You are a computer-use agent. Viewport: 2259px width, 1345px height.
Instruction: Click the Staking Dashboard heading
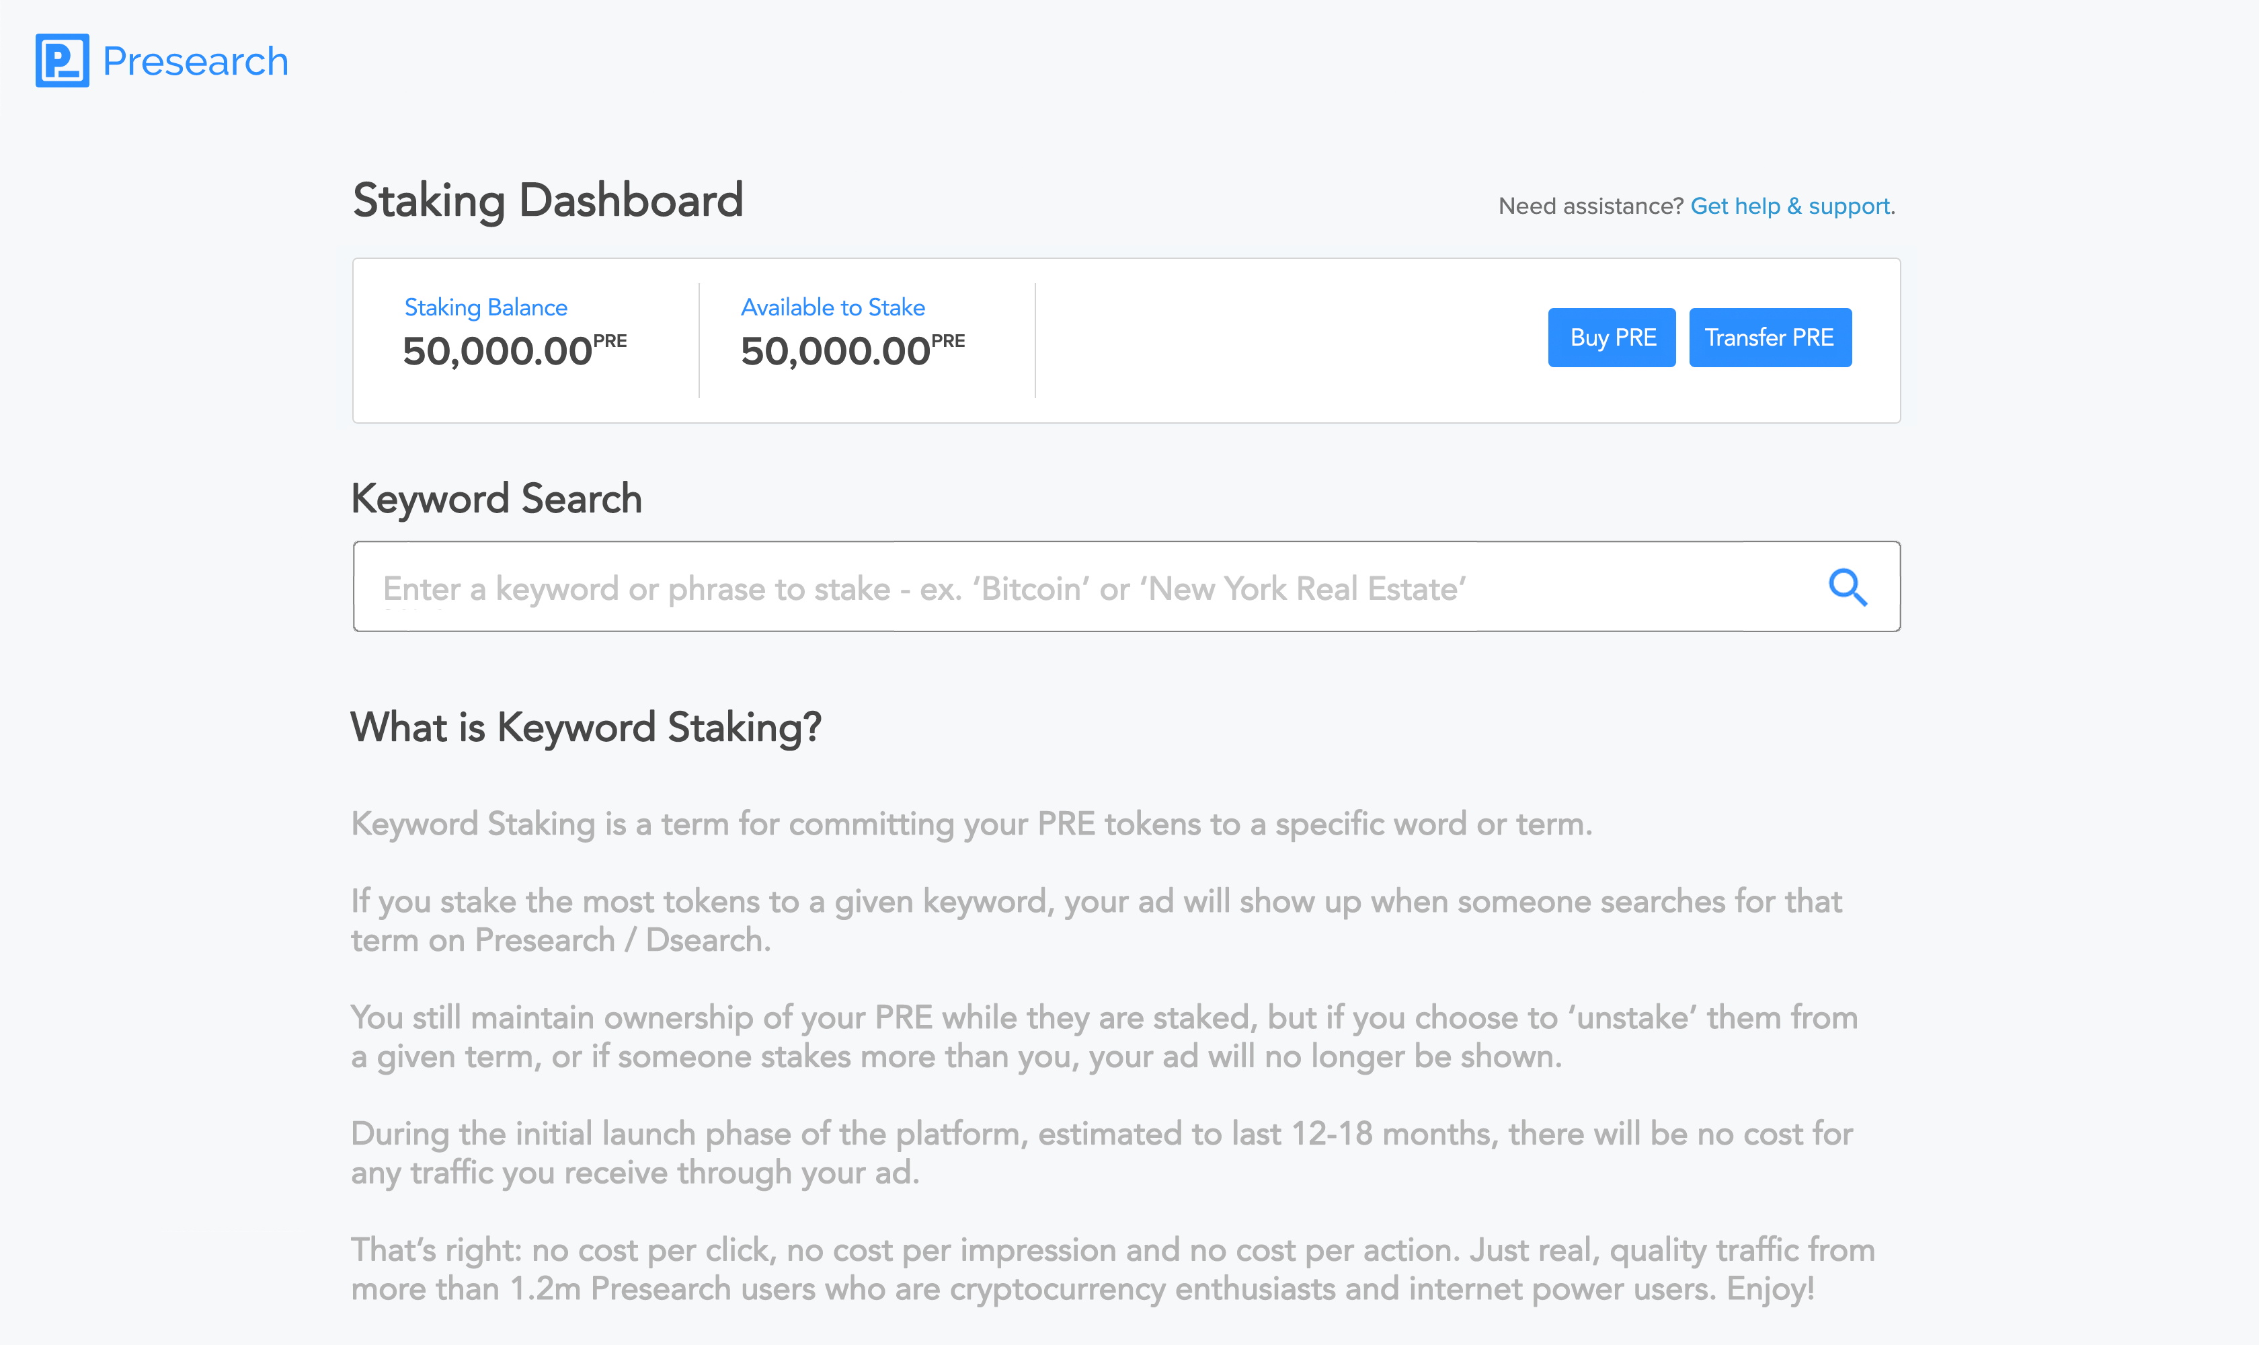547,200
